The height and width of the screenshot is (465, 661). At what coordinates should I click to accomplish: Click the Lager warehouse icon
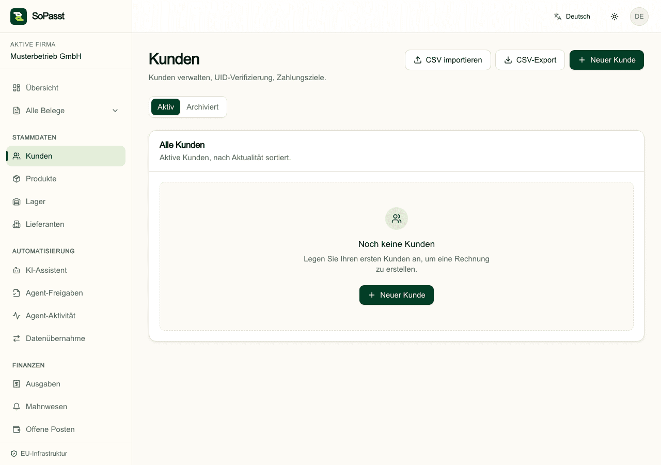[17, 202]
